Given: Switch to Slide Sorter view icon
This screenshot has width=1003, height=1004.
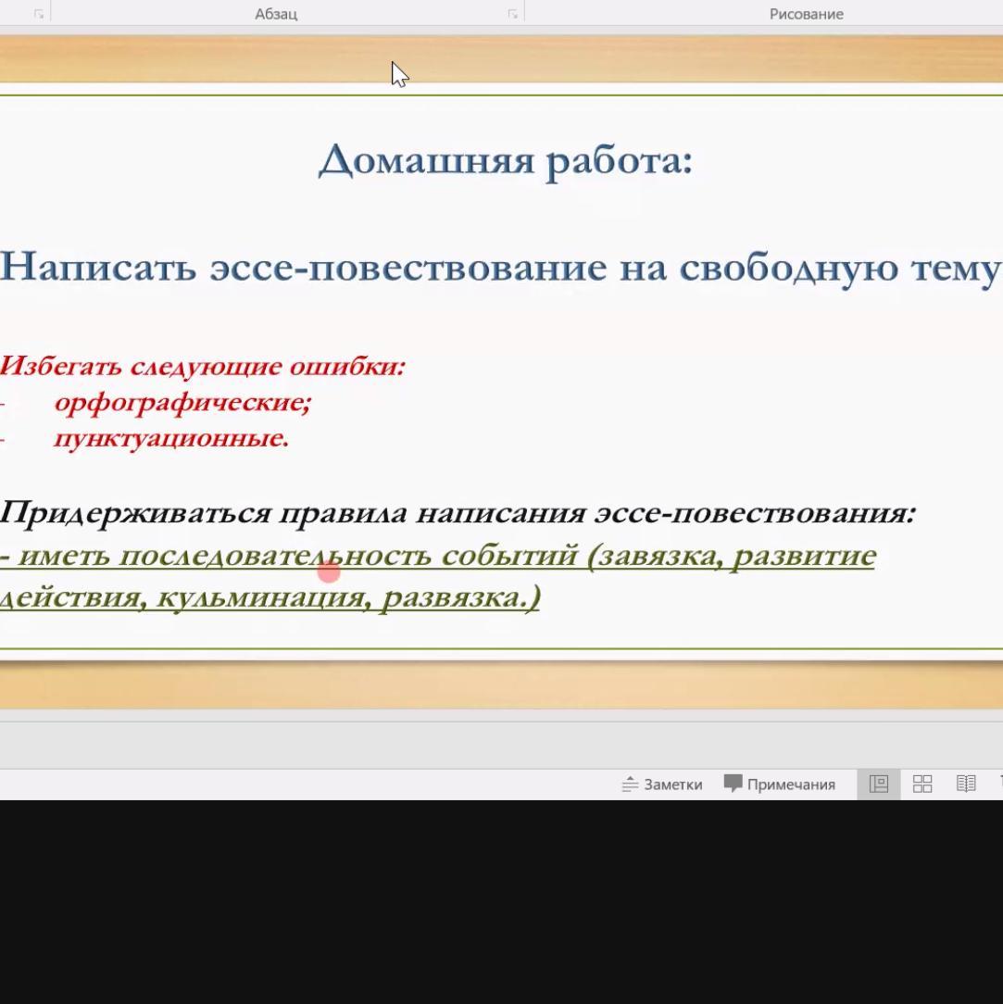Looking at the screenshot, I should click(922, 784).
